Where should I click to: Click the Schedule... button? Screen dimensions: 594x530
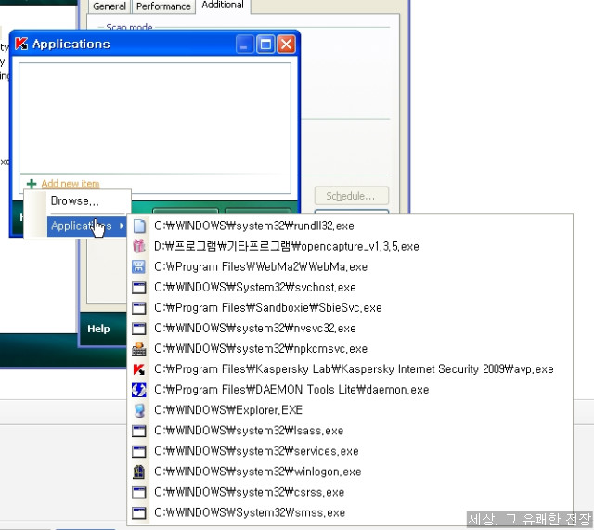tap(352, 196)
